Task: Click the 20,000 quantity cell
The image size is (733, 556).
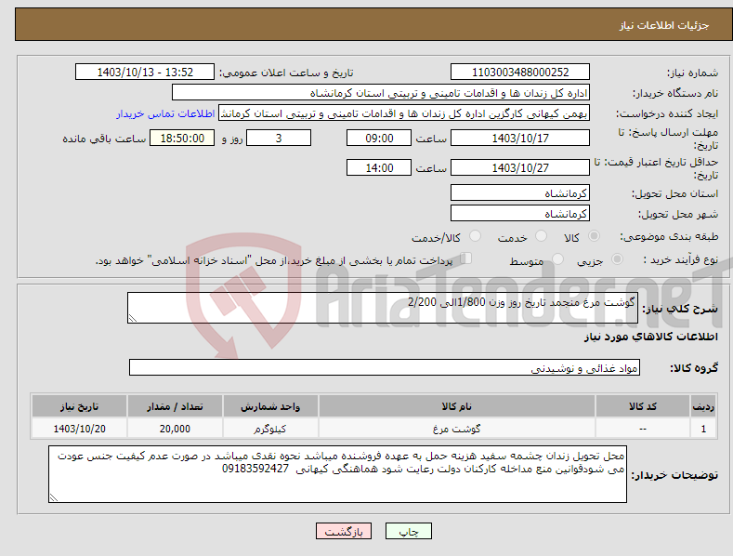Action: coord(175,429)
